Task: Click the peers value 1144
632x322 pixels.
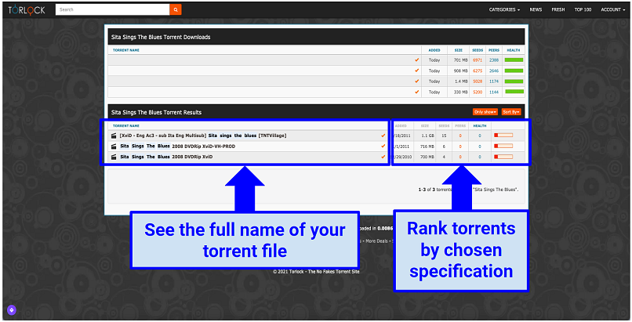Action: click(x=494, y=92)
